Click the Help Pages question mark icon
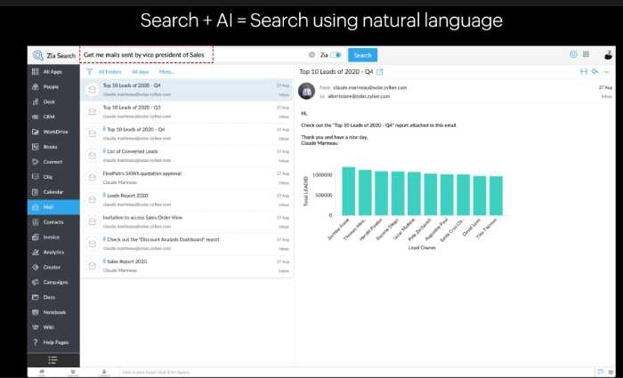This screenshot has width=623, height=378. coord(36,342)
